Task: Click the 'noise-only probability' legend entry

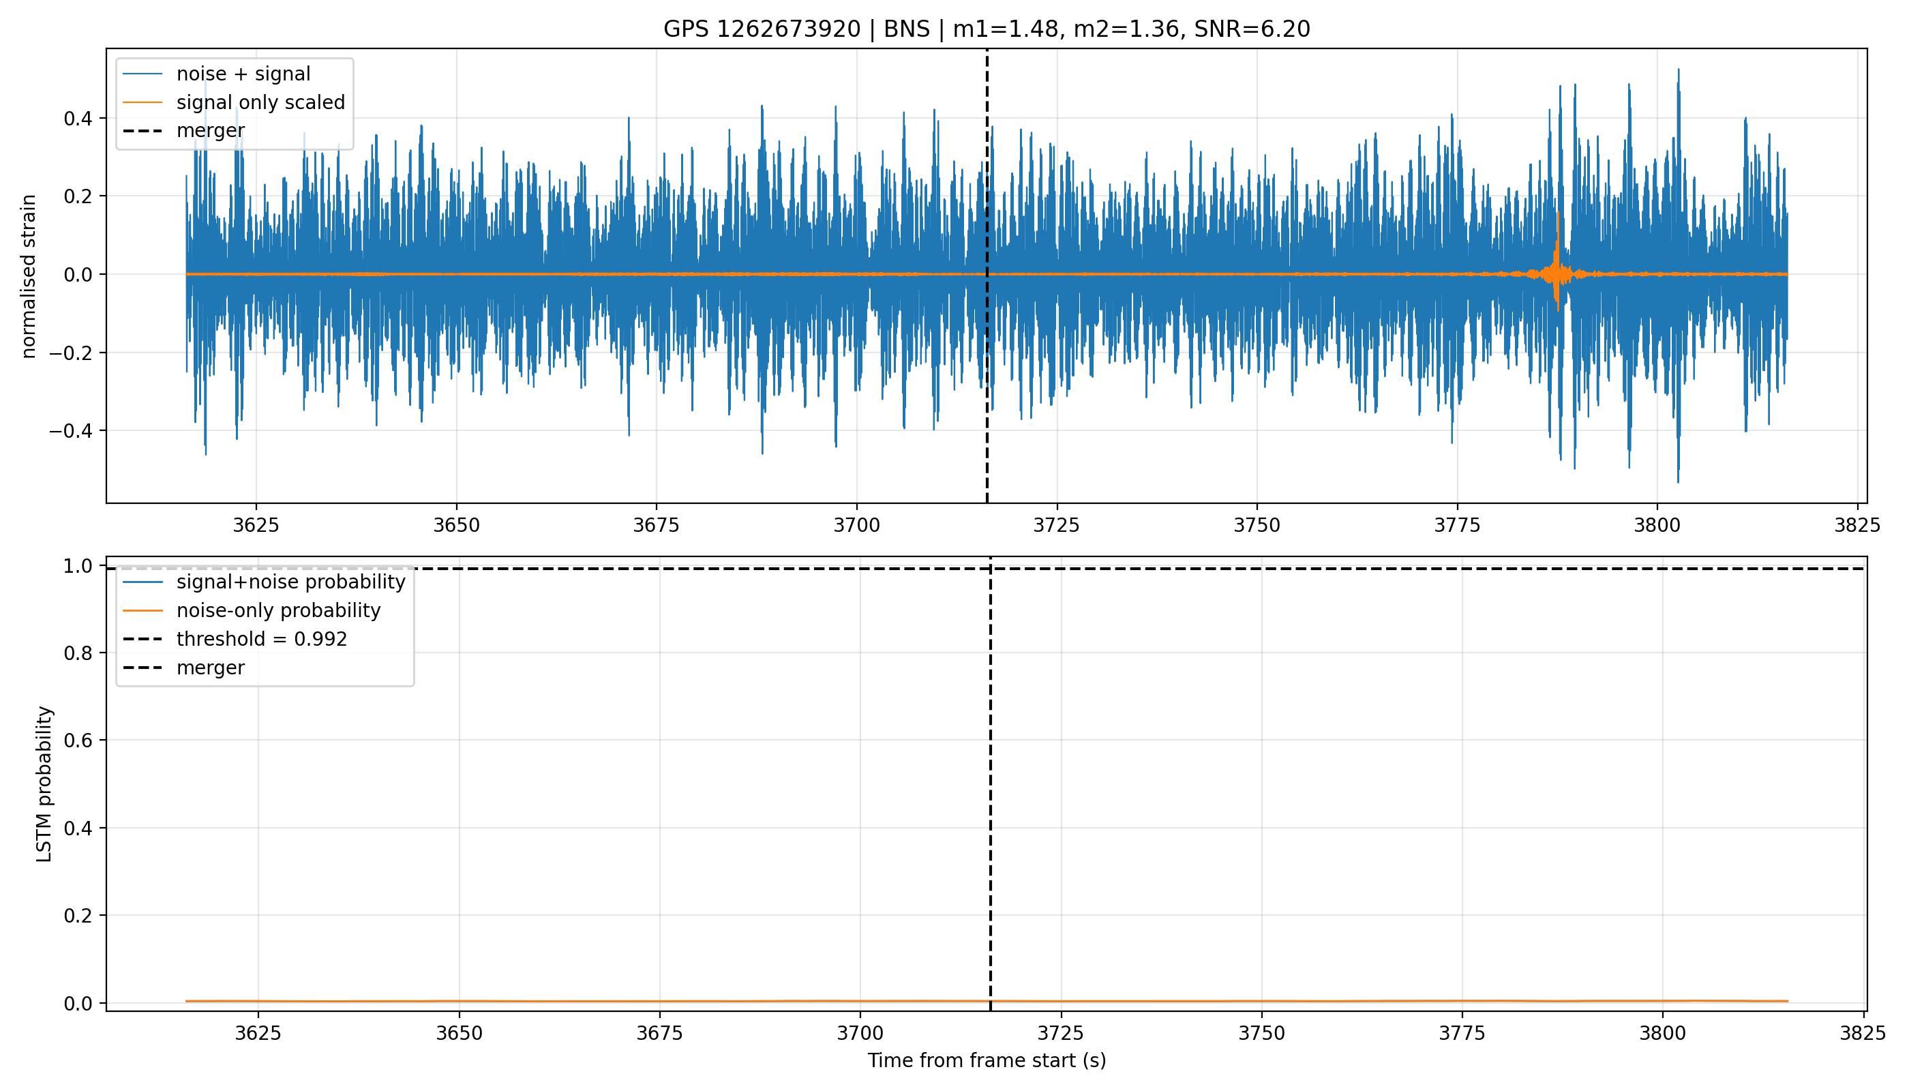Action: [x=252, y=610]
